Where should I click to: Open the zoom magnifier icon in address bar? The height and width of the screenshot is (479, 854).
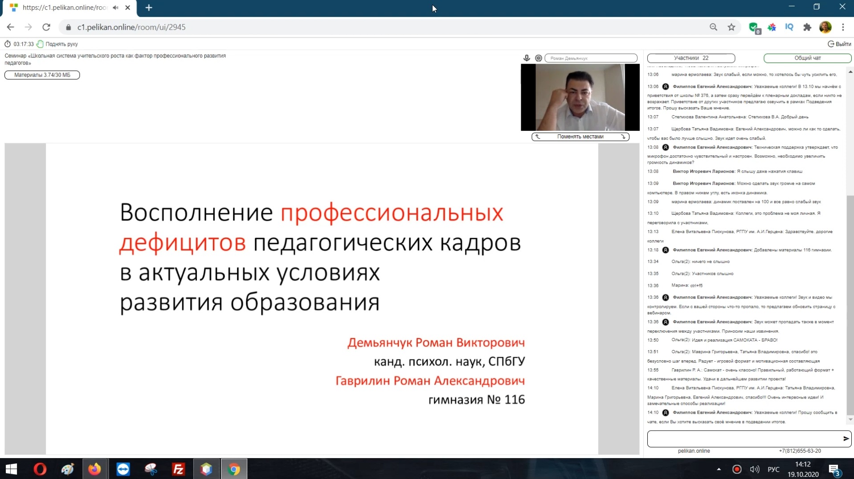click(713, 27)
